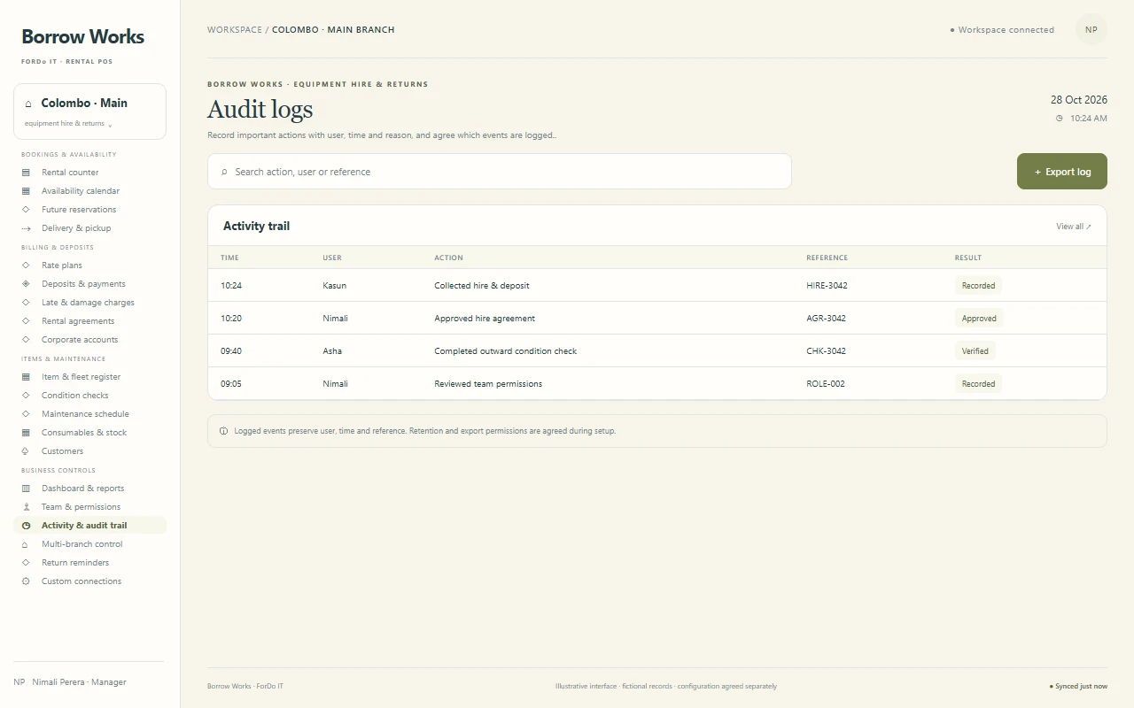Click the Export log button
The width and height of the screenshot is (1134, 708).
(x=1062, y=172)
